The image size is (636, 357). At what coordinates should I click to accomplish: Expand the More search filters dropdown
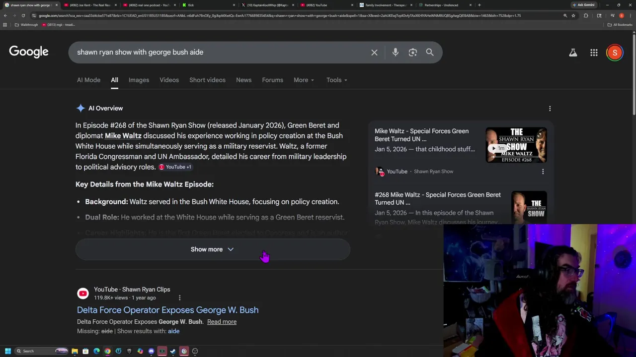[x=304, y=80]
